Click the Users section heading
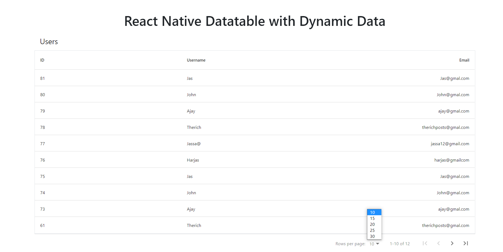The height and width of the screenshot is (252, 503). [49, 41]
